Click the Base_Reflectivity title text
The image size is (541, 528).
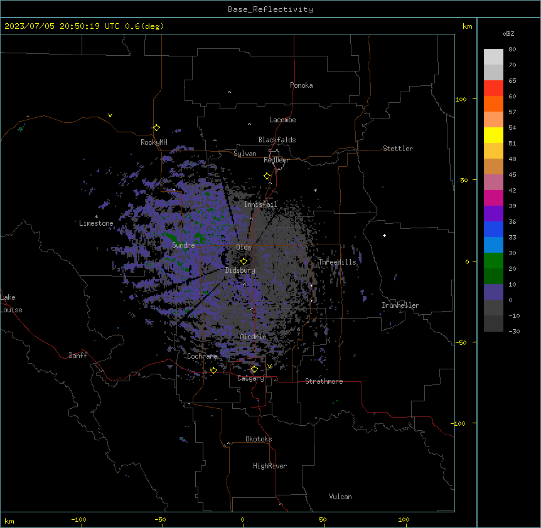coord(270,9)
